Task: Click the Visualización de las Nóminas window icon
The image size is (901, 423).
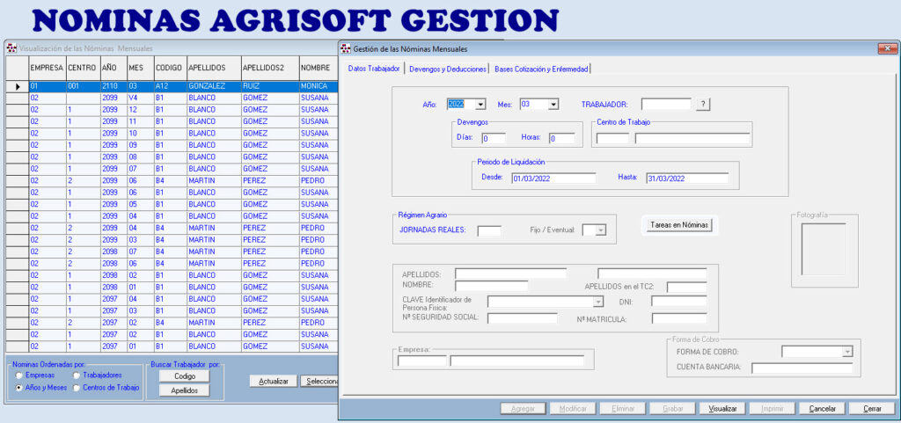Action: click(x=11, y=48)
